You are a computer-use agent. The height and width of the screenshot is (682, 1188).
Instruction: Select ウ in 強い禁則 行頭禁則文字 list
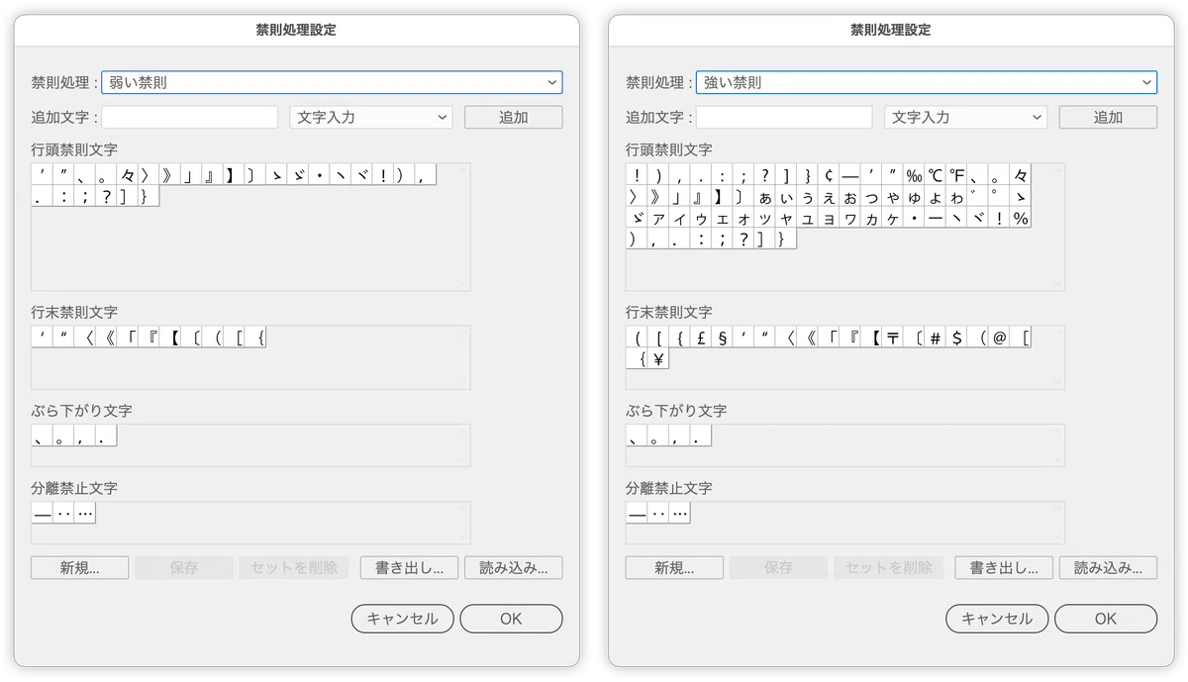[x=701, y=218]
